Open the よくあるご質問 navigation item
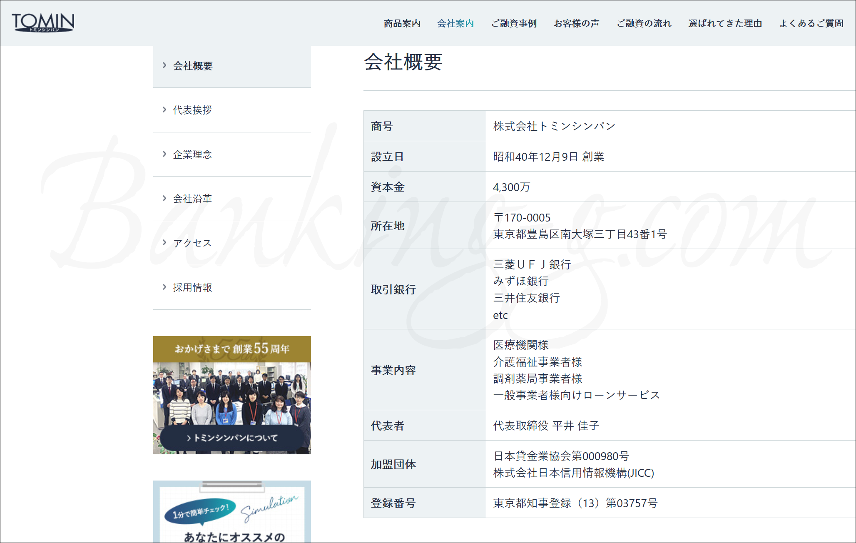856x543 pixels. [811, 23]
